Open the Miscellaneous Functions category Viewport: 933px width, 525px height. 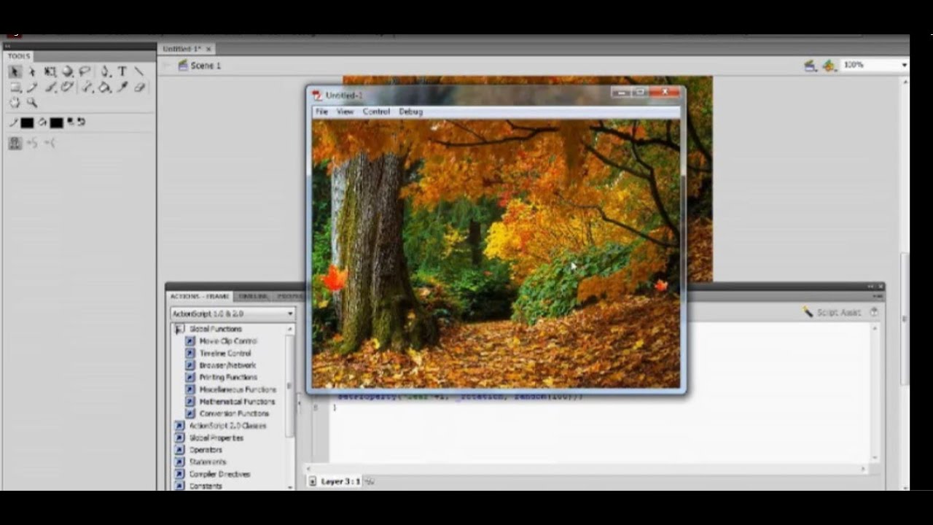(238, 389)
